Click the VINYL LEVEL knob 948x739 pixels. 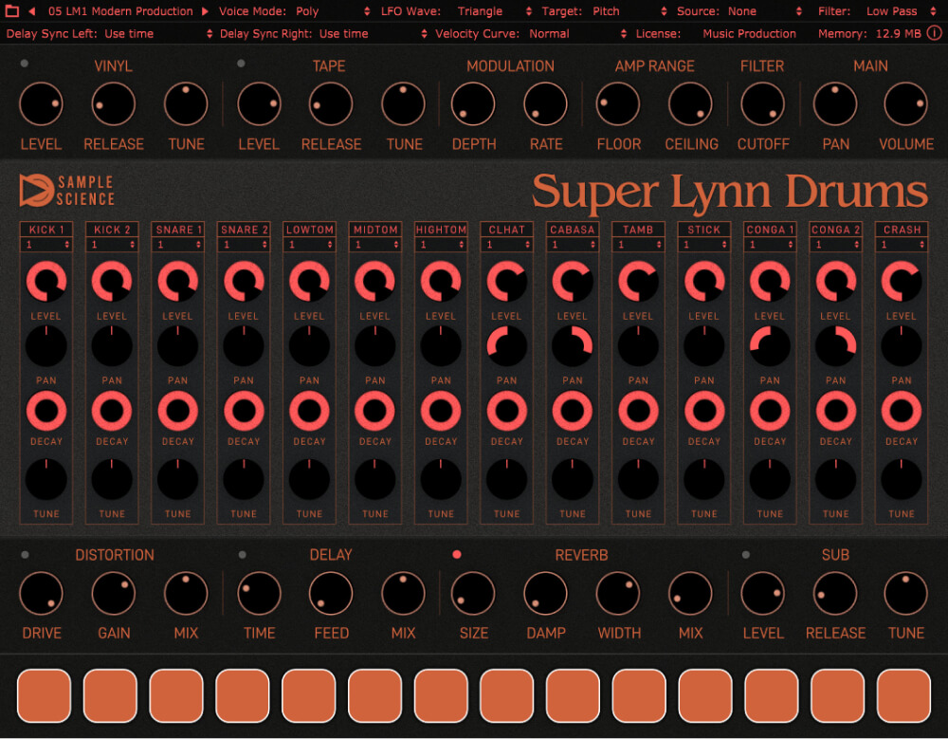tap(41, 104)
